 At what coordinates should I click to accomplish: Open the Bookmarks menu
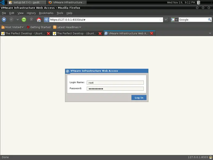[46, 13]
